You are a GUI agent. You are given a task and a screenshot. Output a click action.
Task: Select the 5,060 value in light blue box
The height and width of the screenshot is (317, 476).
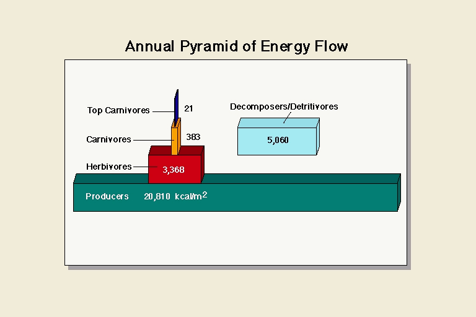point(278,140)
